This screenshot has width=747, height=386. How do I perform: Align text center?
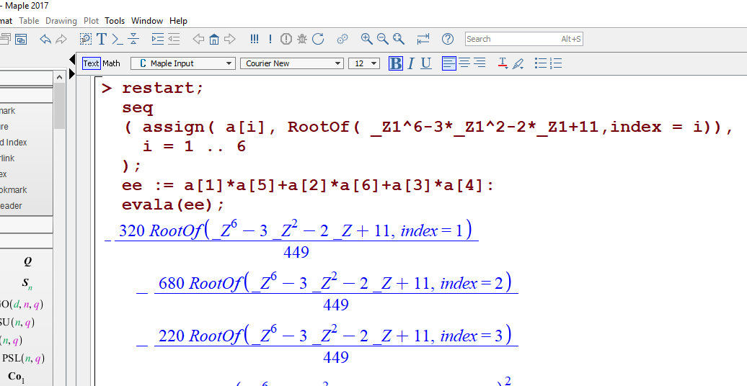tap(464, 63)
